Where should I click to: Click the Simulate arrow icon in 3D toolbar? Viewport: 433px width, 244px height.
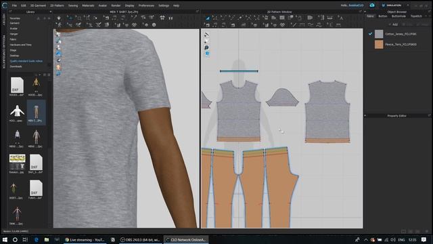[59, 18]
